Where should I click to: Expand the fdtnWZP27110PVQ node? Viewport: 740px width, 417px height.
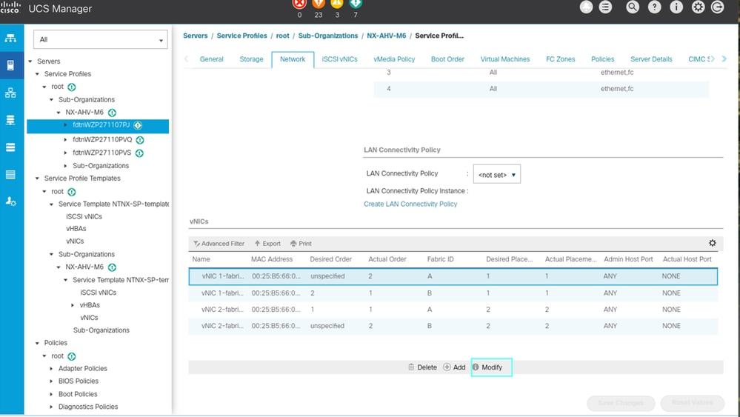pyautogui.click(x=66, y=140)
